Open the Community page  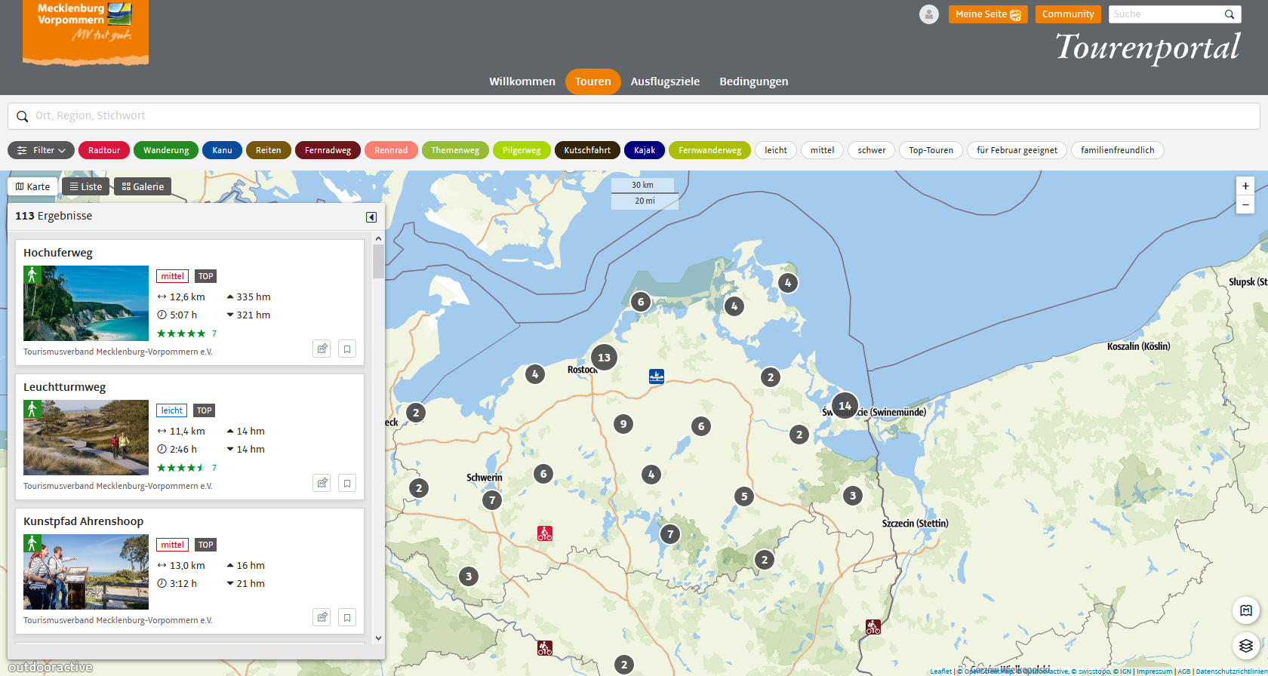1068,14
